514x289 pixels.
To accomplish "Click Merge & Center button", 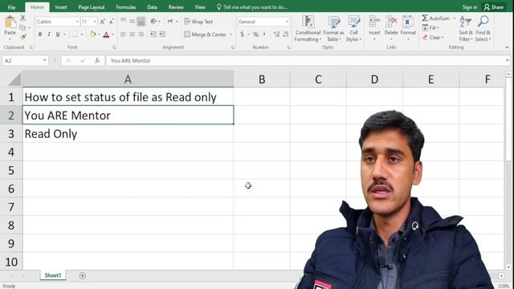I will click(x=206, y=35).
